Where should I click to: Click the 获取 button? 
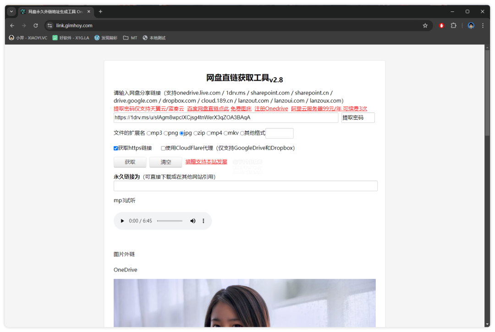point(130,162)
